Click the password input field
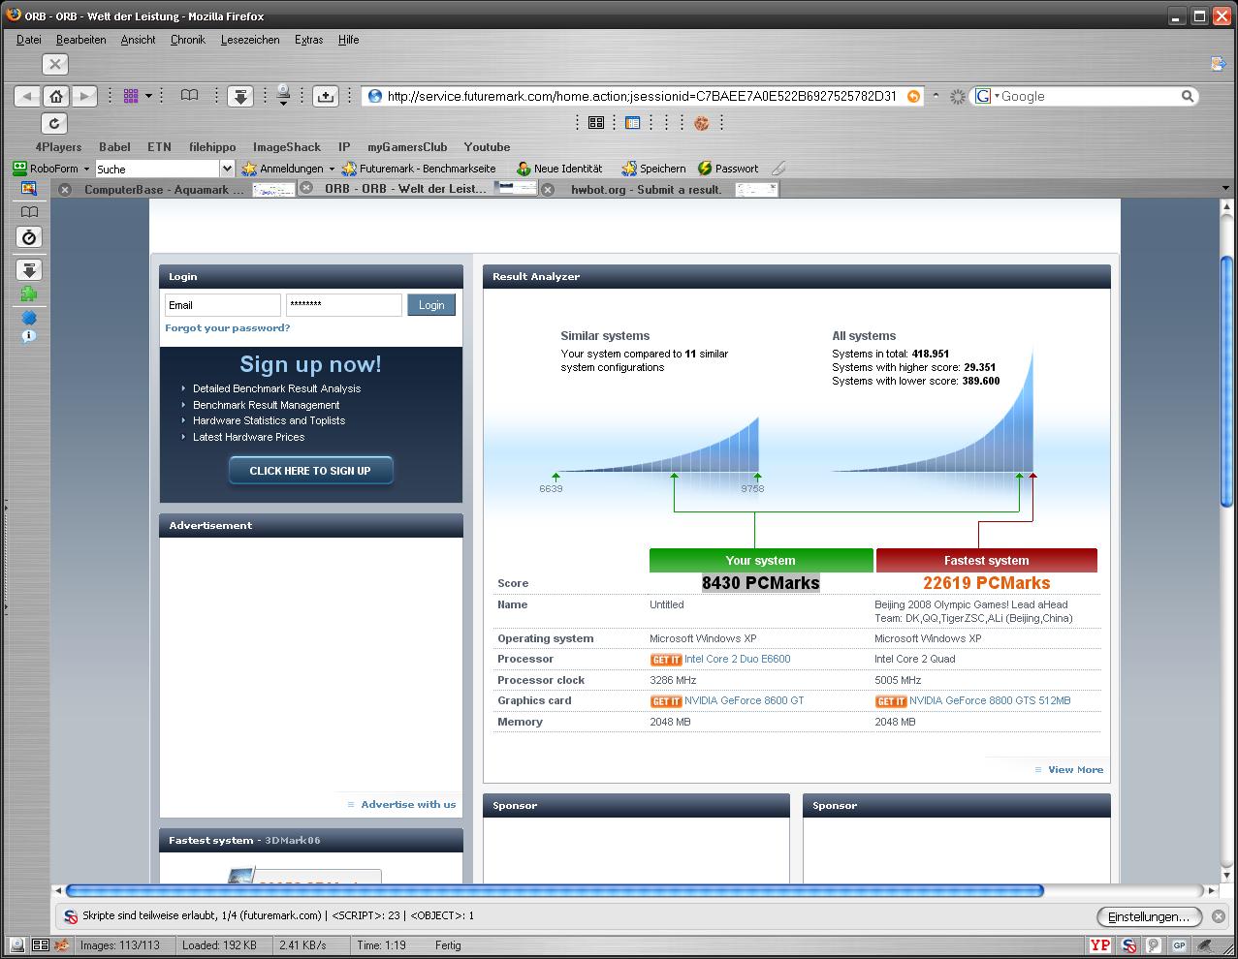Viewport: 1238px width, 959px height. coord(343,305)
